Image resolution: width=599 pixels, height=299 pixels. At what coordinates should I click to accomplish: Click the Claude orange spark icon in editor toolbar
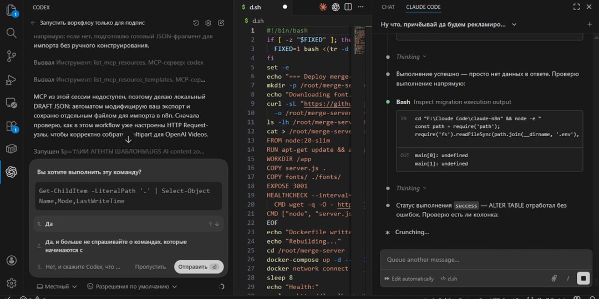(x=323, y=7)
